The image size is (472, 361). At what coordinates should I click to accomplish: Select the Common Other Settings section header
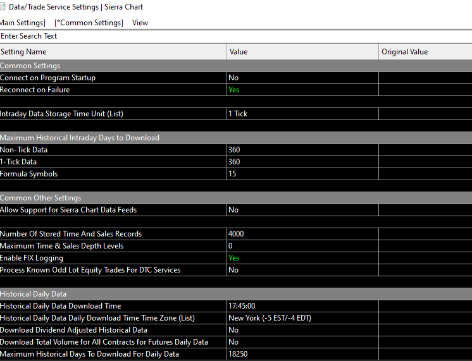tap(236, 198)
